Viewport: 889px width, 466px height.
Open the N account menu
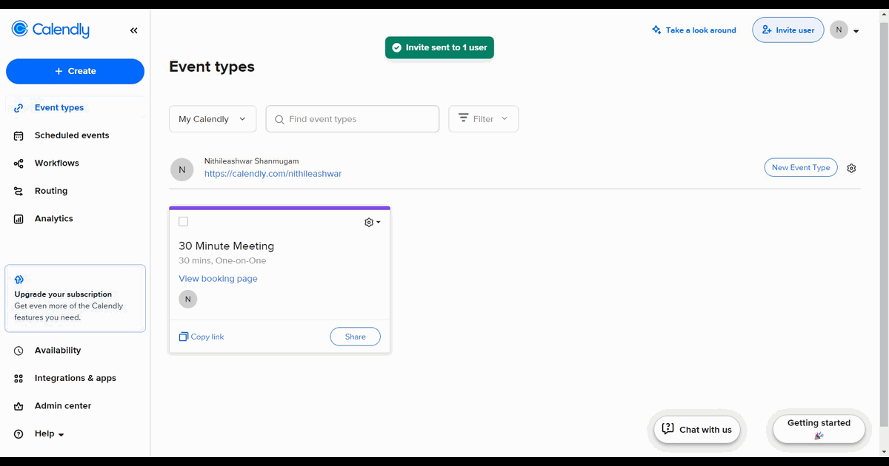pos(844,30)
